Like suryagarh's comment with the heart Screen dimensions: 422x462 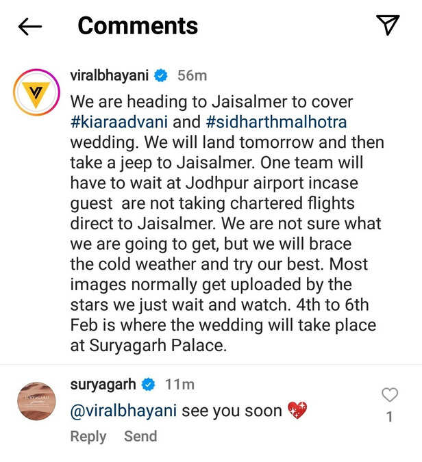[x=390, y=394]
